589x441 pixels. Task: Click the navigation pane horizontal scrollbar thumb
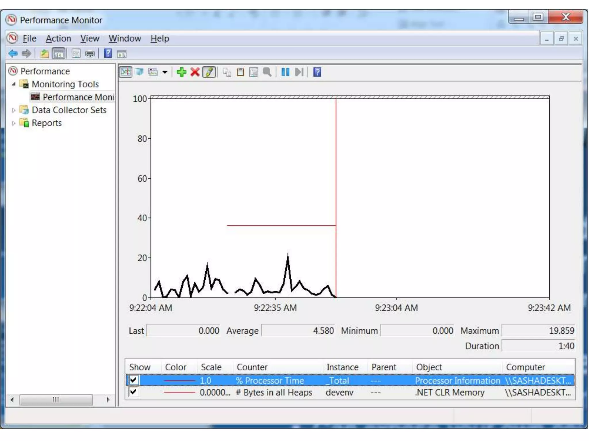[56, 400]
